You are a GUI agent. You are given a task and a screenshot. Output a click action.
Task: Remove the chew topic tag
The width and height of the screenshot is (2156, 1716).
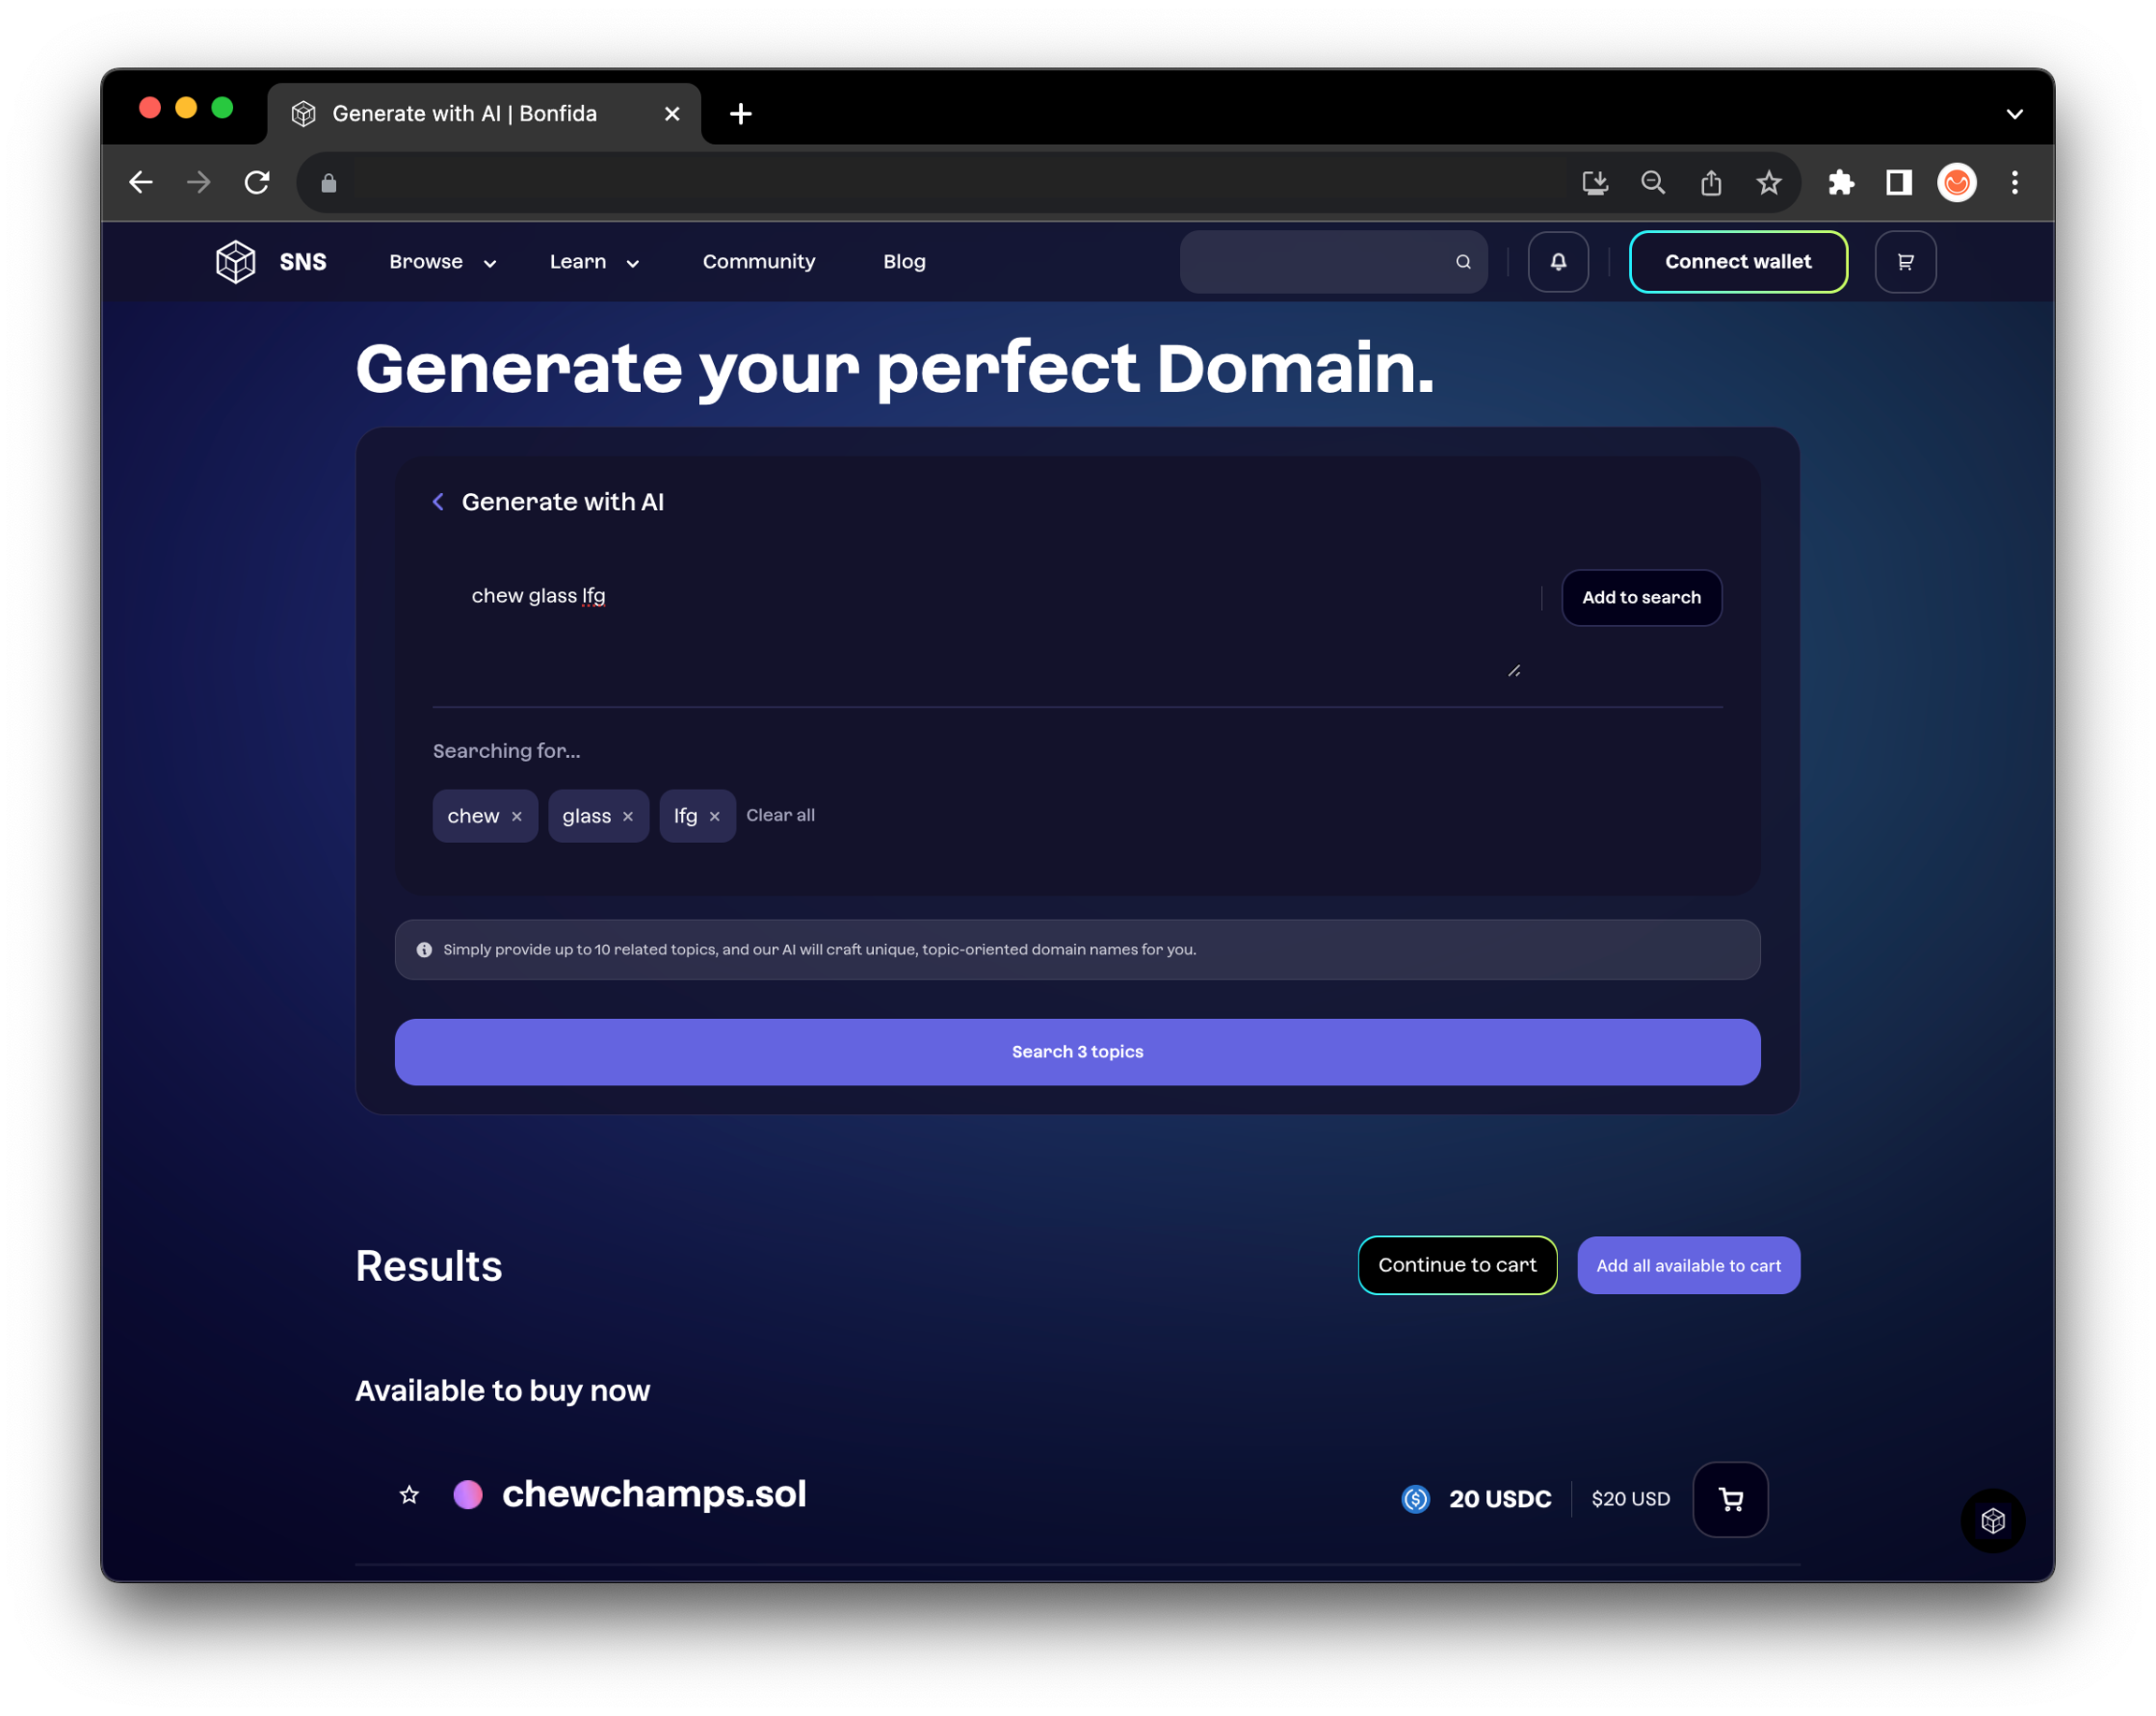(517, 817)
